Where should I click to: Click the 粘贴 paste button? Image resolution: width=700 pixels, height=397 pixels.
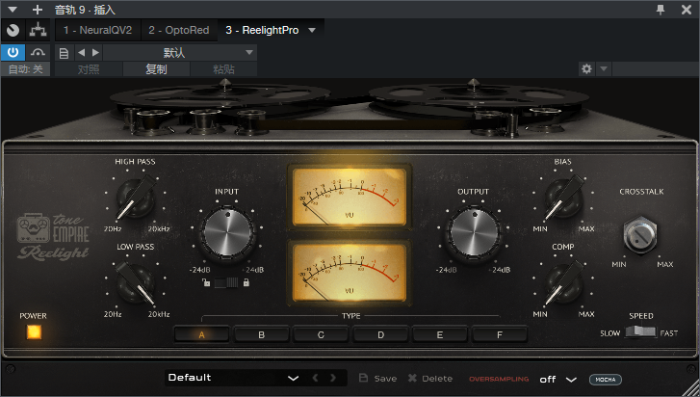223,69
